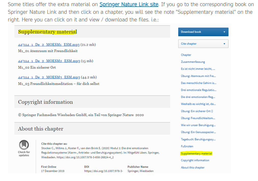Click the 'Cite this chapter as:' label
This screenshot has height=181, width=258.
54,144
